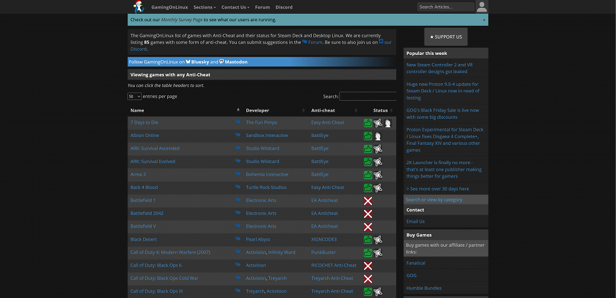
Task: Click the red X broken status for Battlefield 1
Action: [368, 201]
